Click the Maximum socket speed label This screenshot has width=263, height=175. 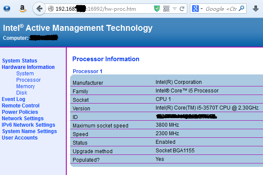[x=100, y=126]
